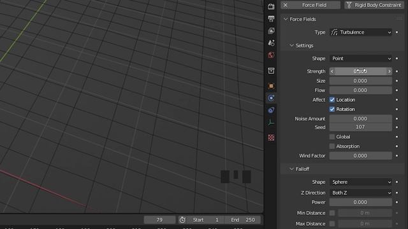Animate the Affect Location property dot
Viewport: 408px width, 229px height.
pyautogui.click(x=397, y=100)
